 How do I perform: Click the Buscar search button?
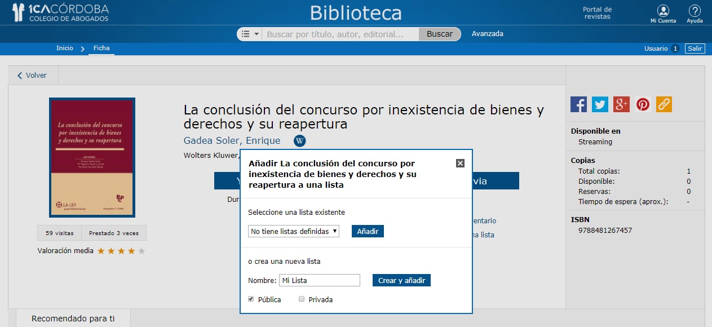[440, 34]
